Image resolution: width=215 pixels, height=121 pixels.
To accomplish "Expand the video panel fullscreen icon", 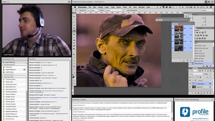I will pos(69,2).
